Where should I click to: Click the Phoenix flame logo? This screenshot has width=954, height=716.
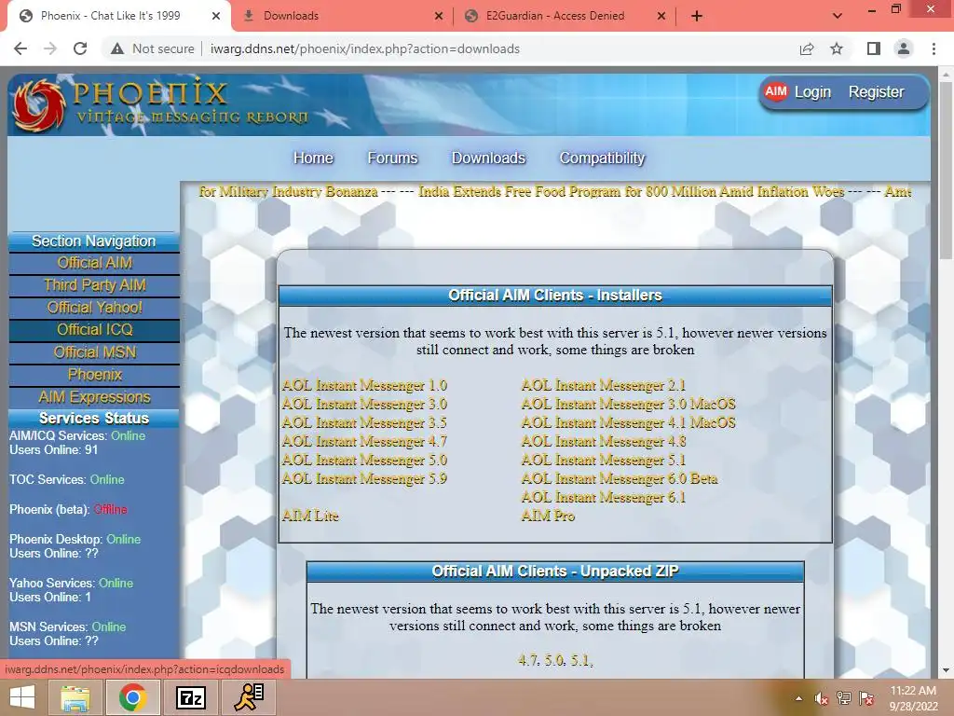click(x=38, y=106)
